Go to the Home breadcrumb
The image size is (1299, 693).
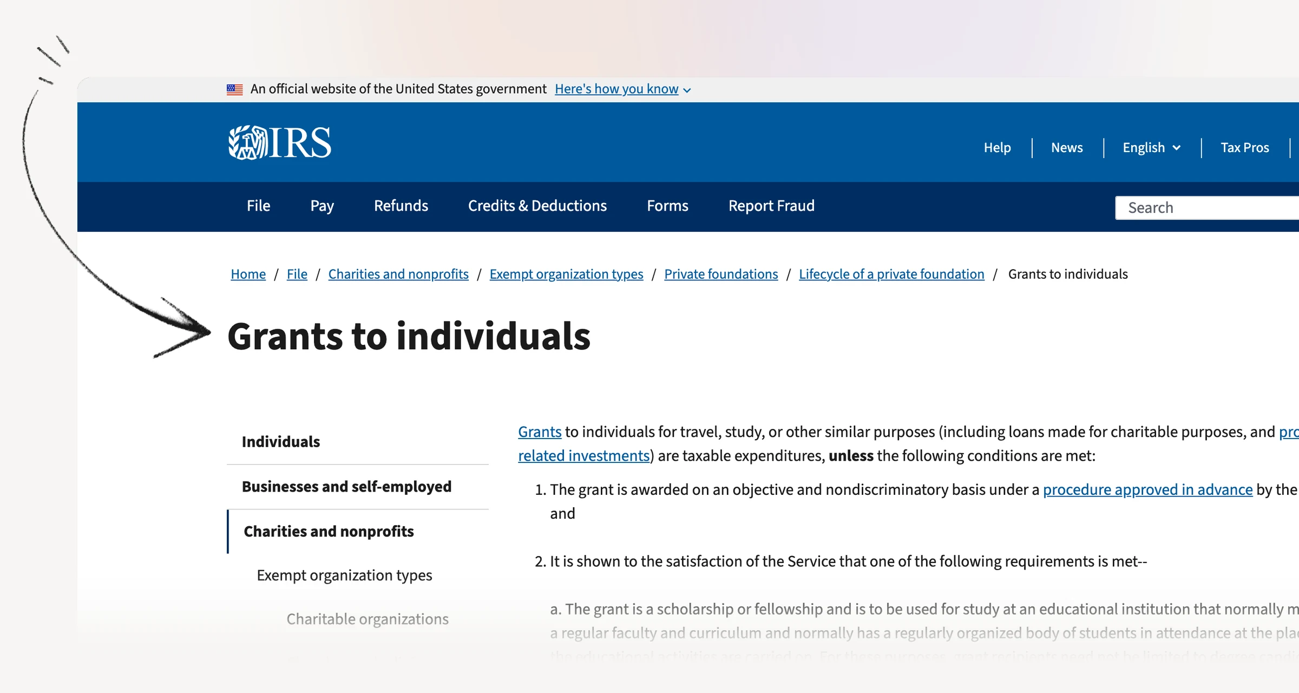point(248,274)
